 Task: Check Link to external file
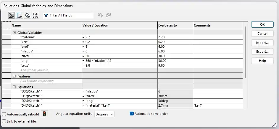click(x=4, y=121)
